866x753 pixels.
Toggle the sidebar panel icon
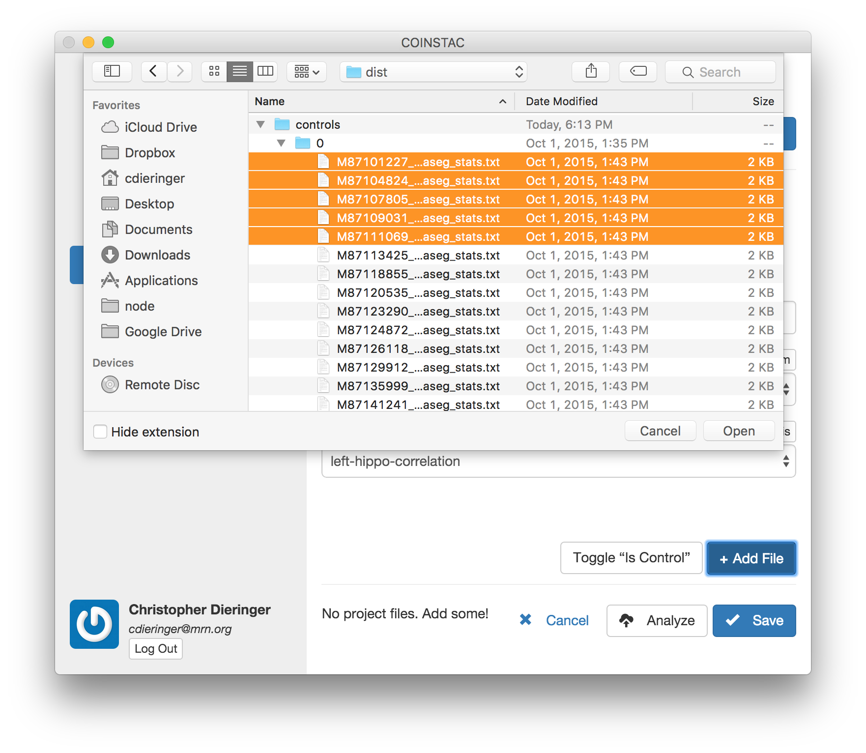coord(112,72)
